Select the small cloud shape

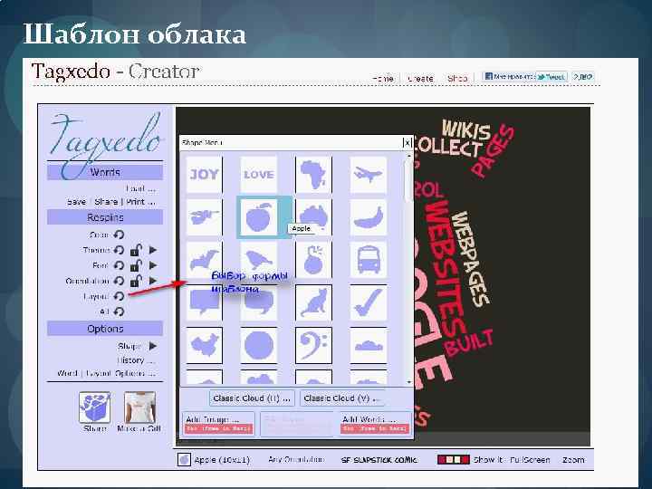tap(369, 345)
